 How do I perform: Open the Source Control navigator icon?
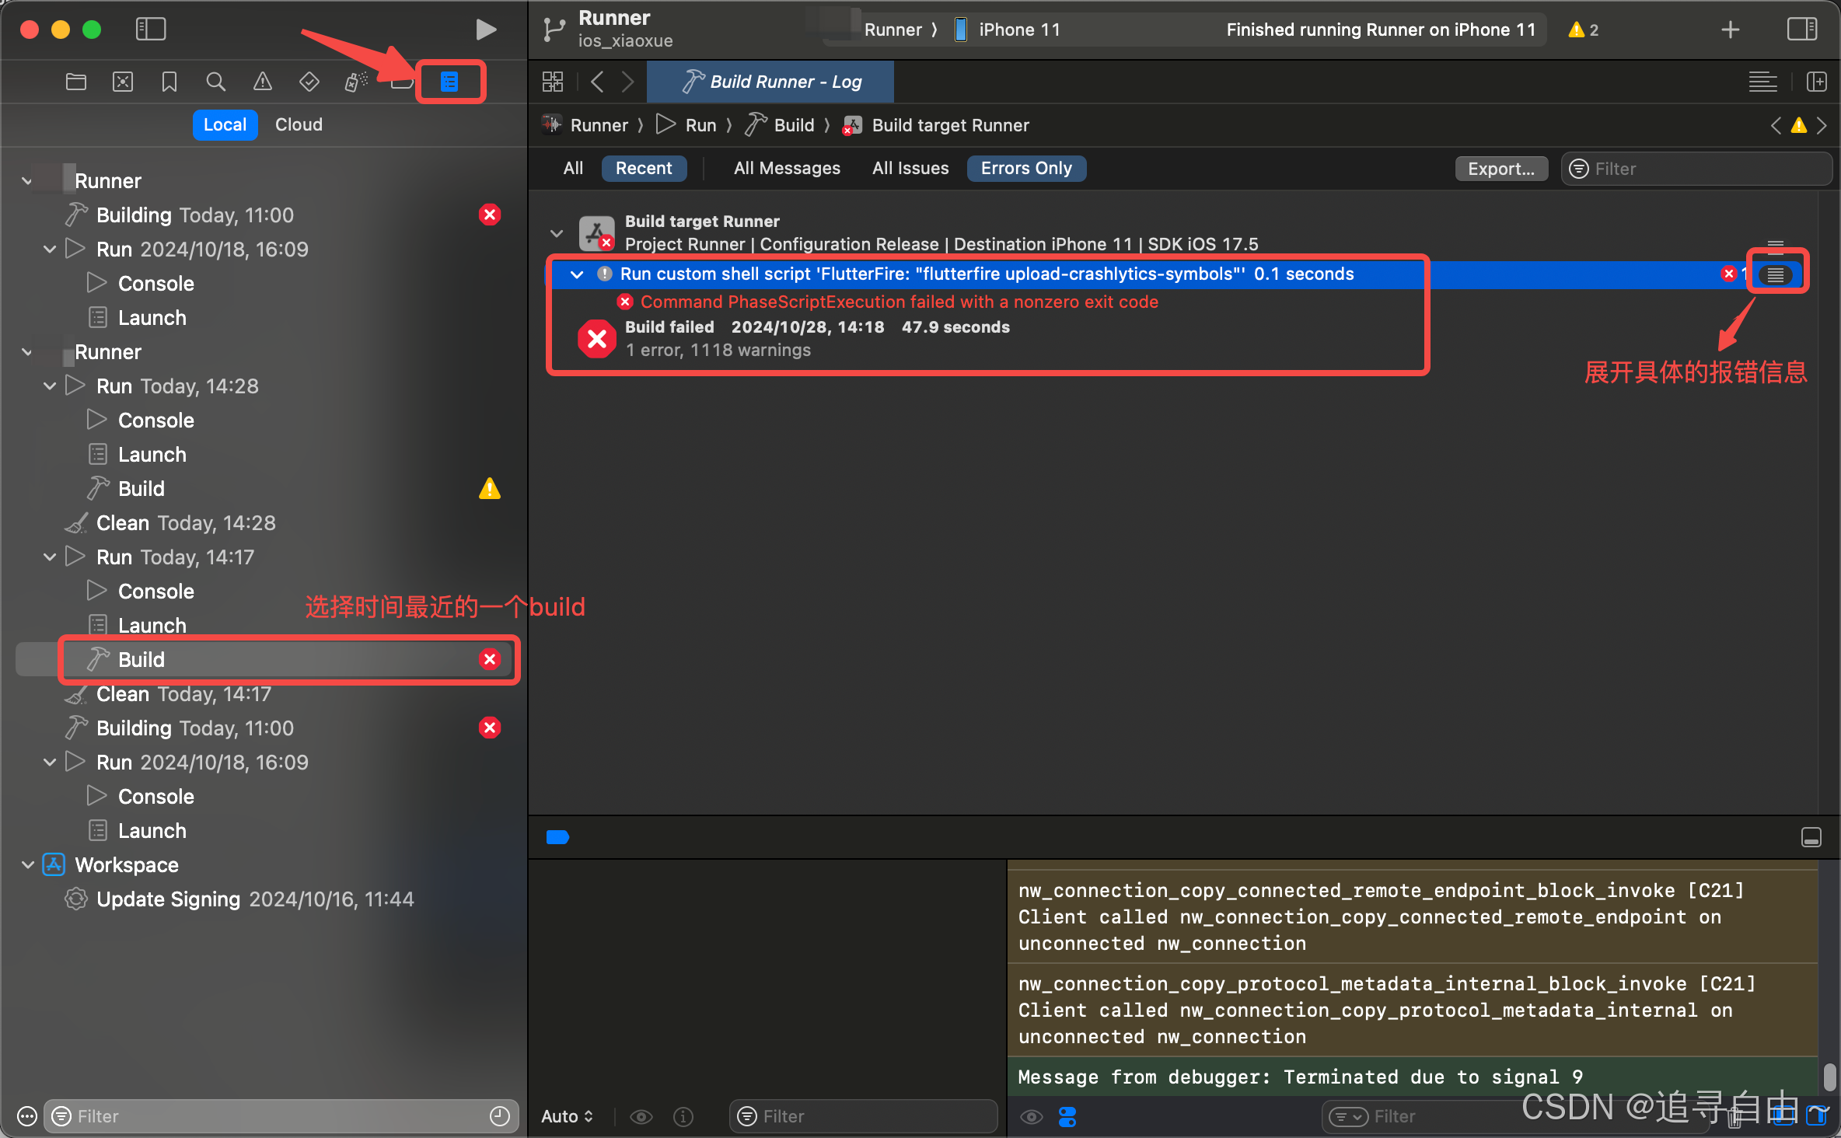[123, 82]
